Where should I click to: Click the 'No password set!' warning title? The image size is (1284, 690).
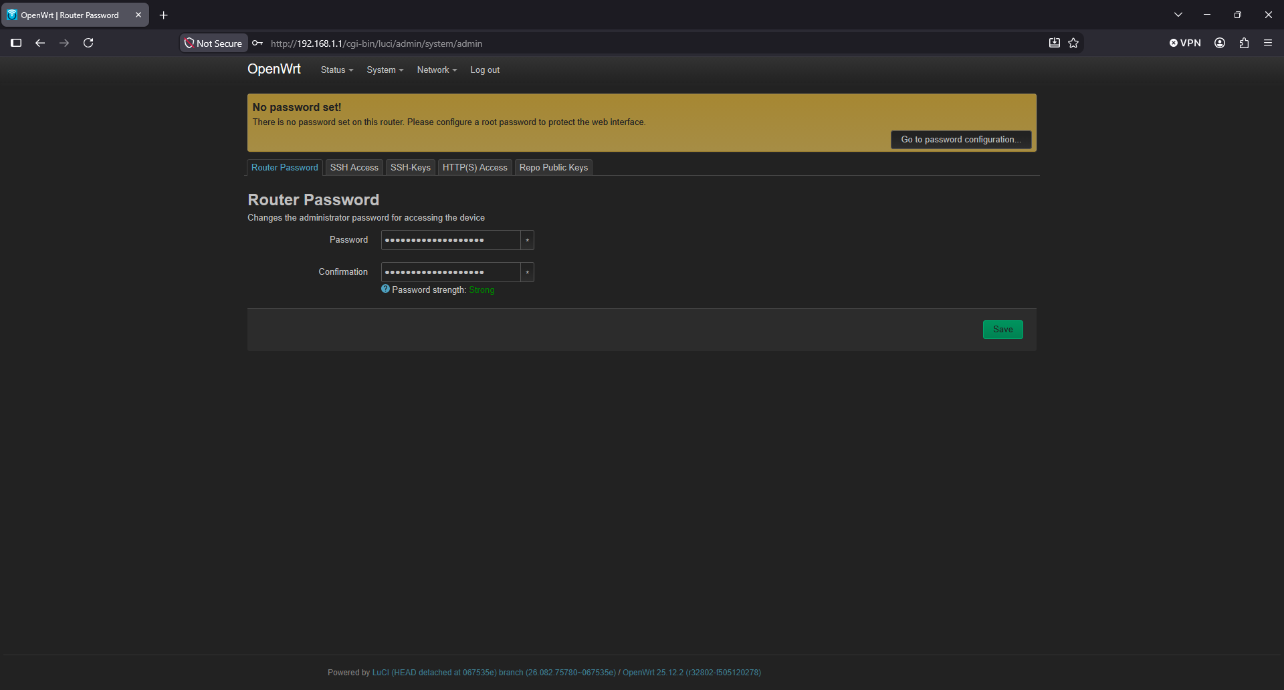point(297,107)
